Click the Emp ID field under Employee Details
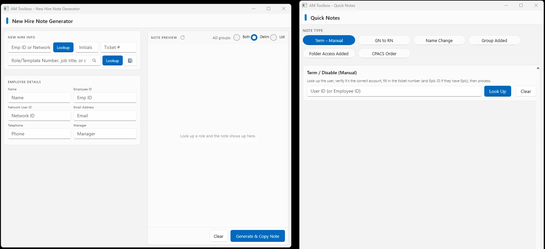The width and height of the screenshot is (545, 249). (x=105, y=98)
